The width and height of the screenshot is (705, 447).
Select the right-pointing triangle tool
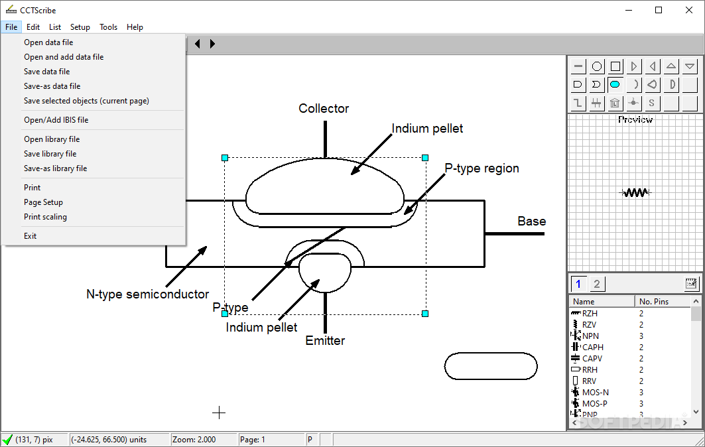[633, 66]
